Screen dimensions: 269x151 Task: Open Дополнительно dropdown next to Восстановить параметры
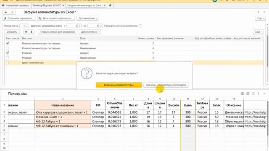coord(88,18)
